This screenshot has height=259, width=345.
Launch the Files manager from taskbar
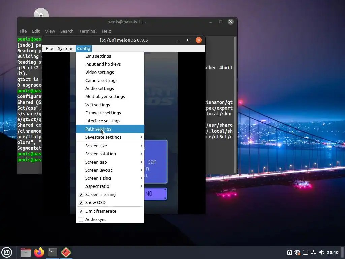26,252
